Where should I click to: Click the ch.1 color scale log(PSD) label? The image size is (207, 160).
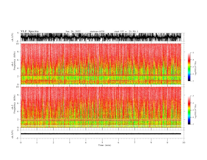pyautogui.click(x=196, y=68)
